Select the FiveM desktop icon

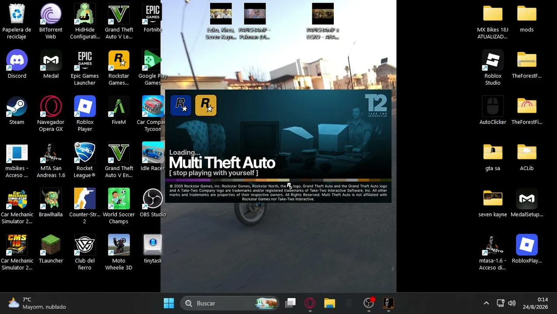click(119, 110)
